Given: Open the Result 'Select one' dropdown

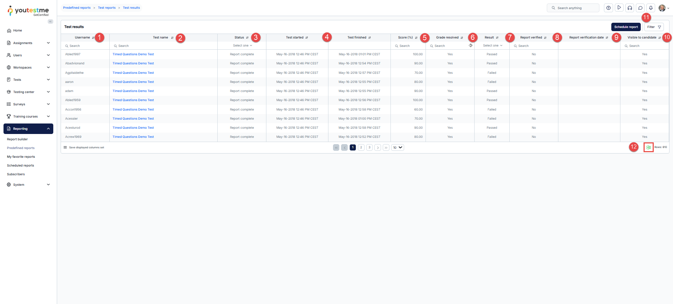Looking at the screenshot, I should click(x=492, y=45).
